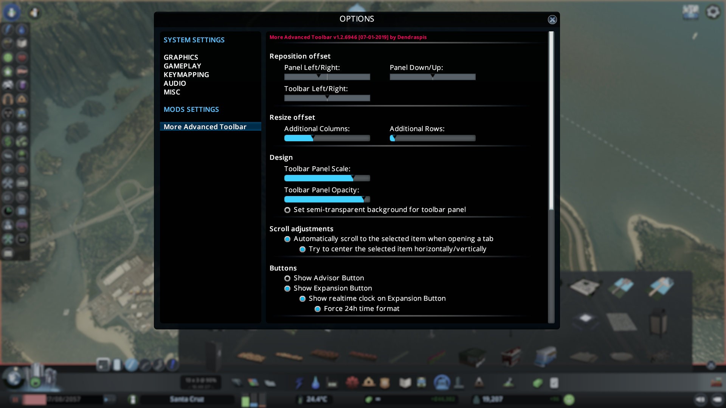Toggle Show Advisor Button option
The image size is (726, 408).
287,278
